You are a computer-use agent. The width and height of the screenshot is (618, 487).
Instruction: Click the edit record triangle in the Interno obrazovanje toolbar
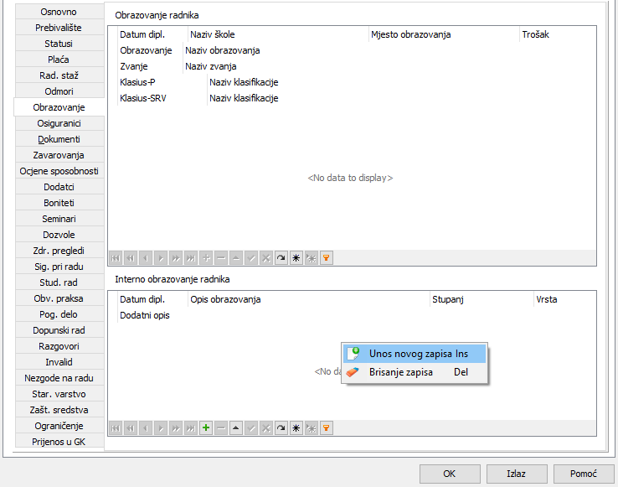236,428
